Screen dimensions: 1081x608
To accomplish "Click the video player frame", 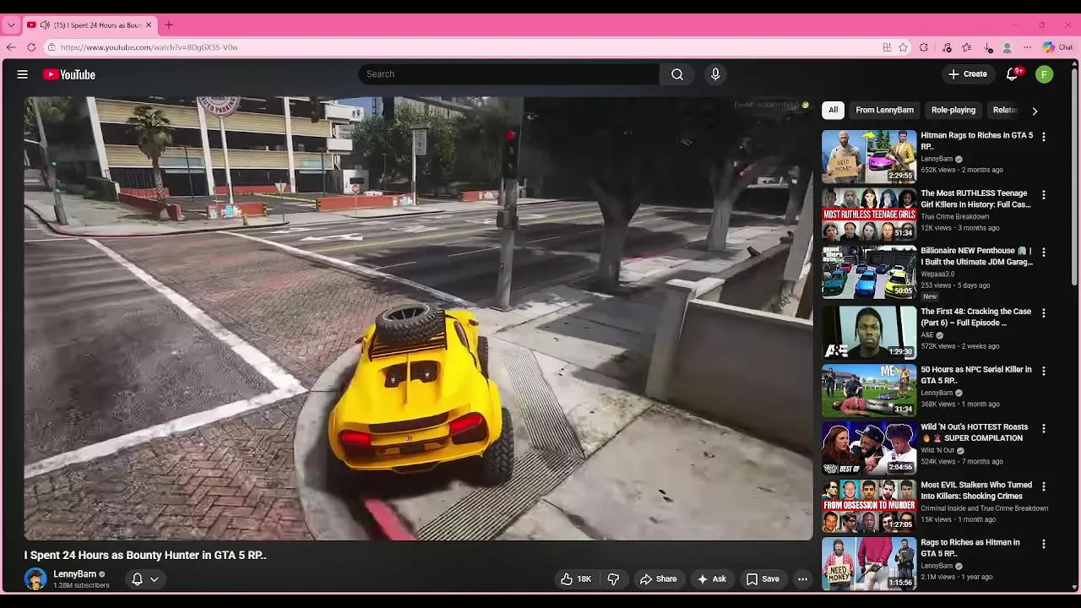I will 418,318.
